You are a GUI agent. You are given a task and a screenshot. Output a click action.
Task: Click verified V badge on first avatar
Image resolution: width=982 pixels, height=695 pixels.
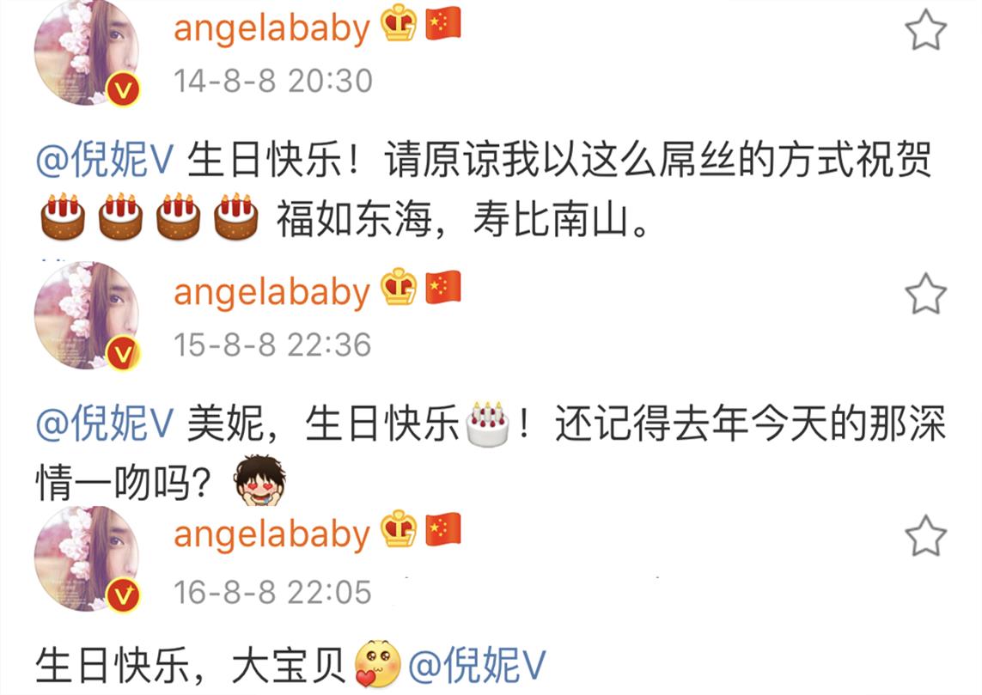point(123,90)
